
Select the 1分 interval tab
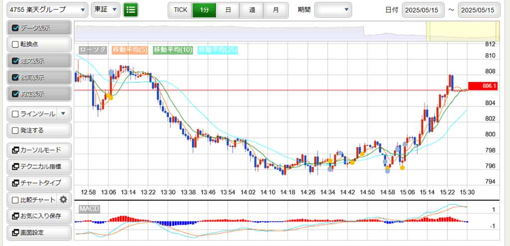click(x=204, y=10)
